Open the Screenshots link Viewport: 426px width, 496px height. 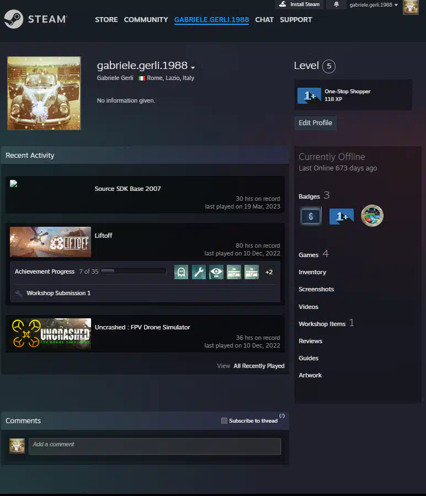[316, 289]
